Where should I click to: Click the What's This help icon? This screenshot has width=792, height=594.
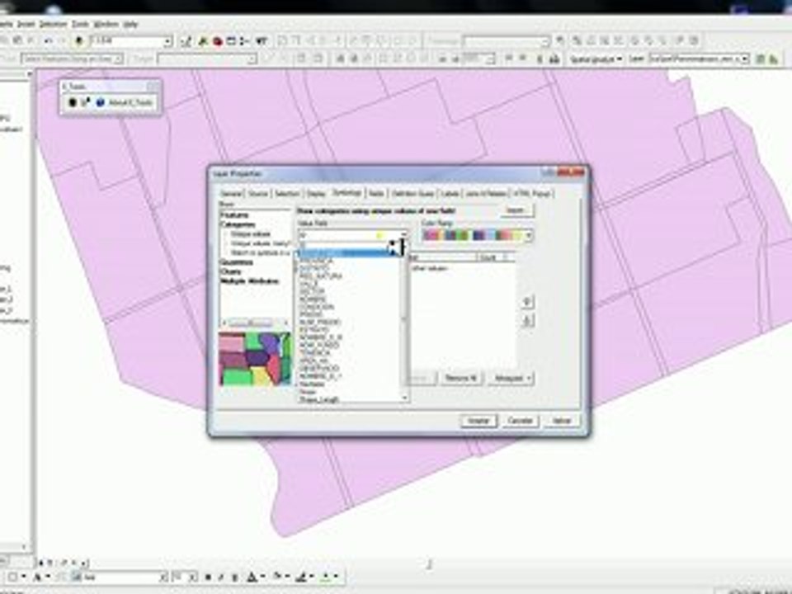point(262,41)
